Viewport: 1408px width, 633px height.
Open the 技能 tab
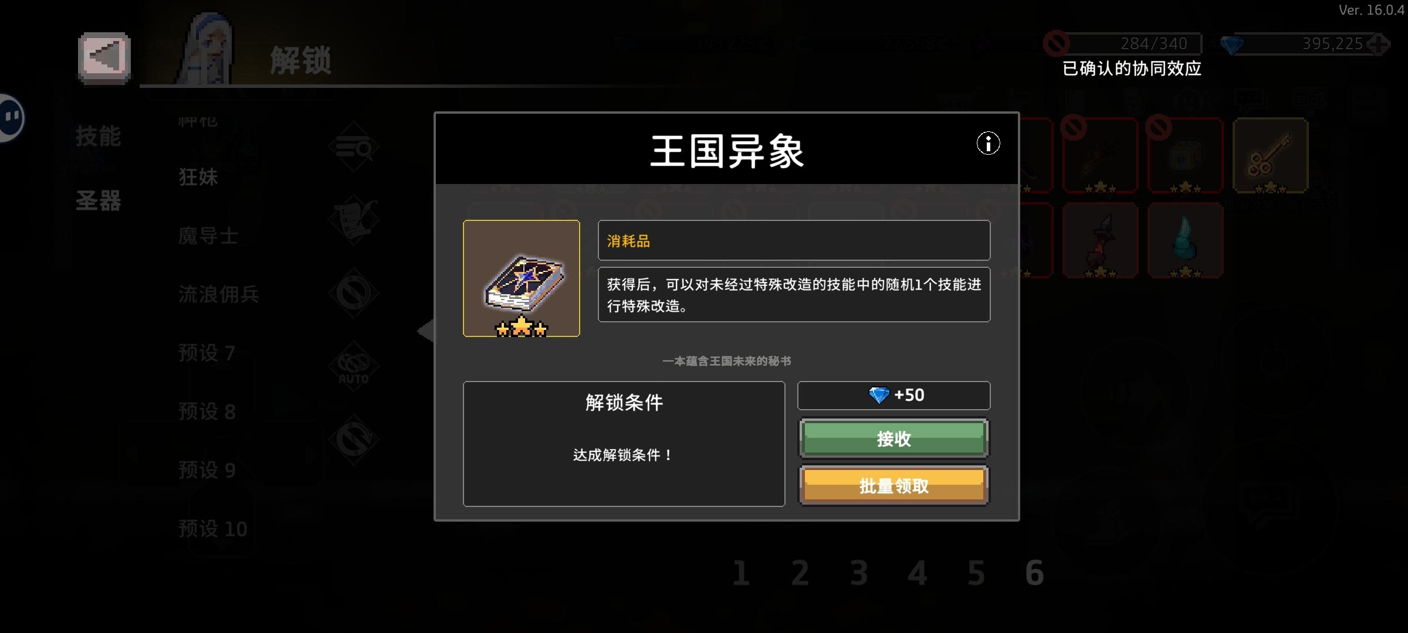(x=98, y=136)
